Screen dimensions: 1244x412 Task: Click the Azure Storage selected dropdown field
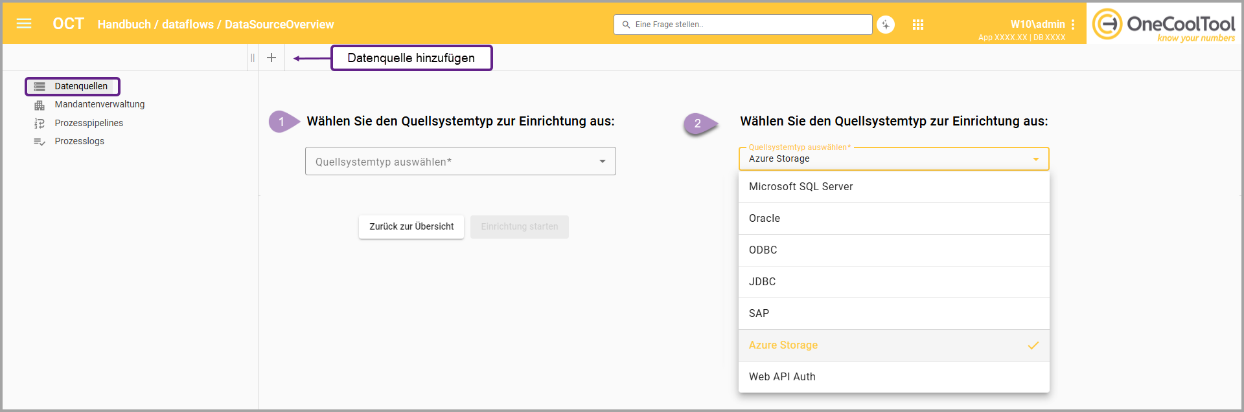893,158
